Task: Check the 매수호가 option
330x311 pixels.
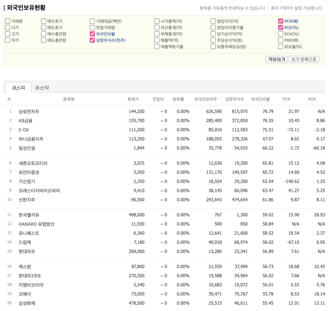Action: point(44,21)
